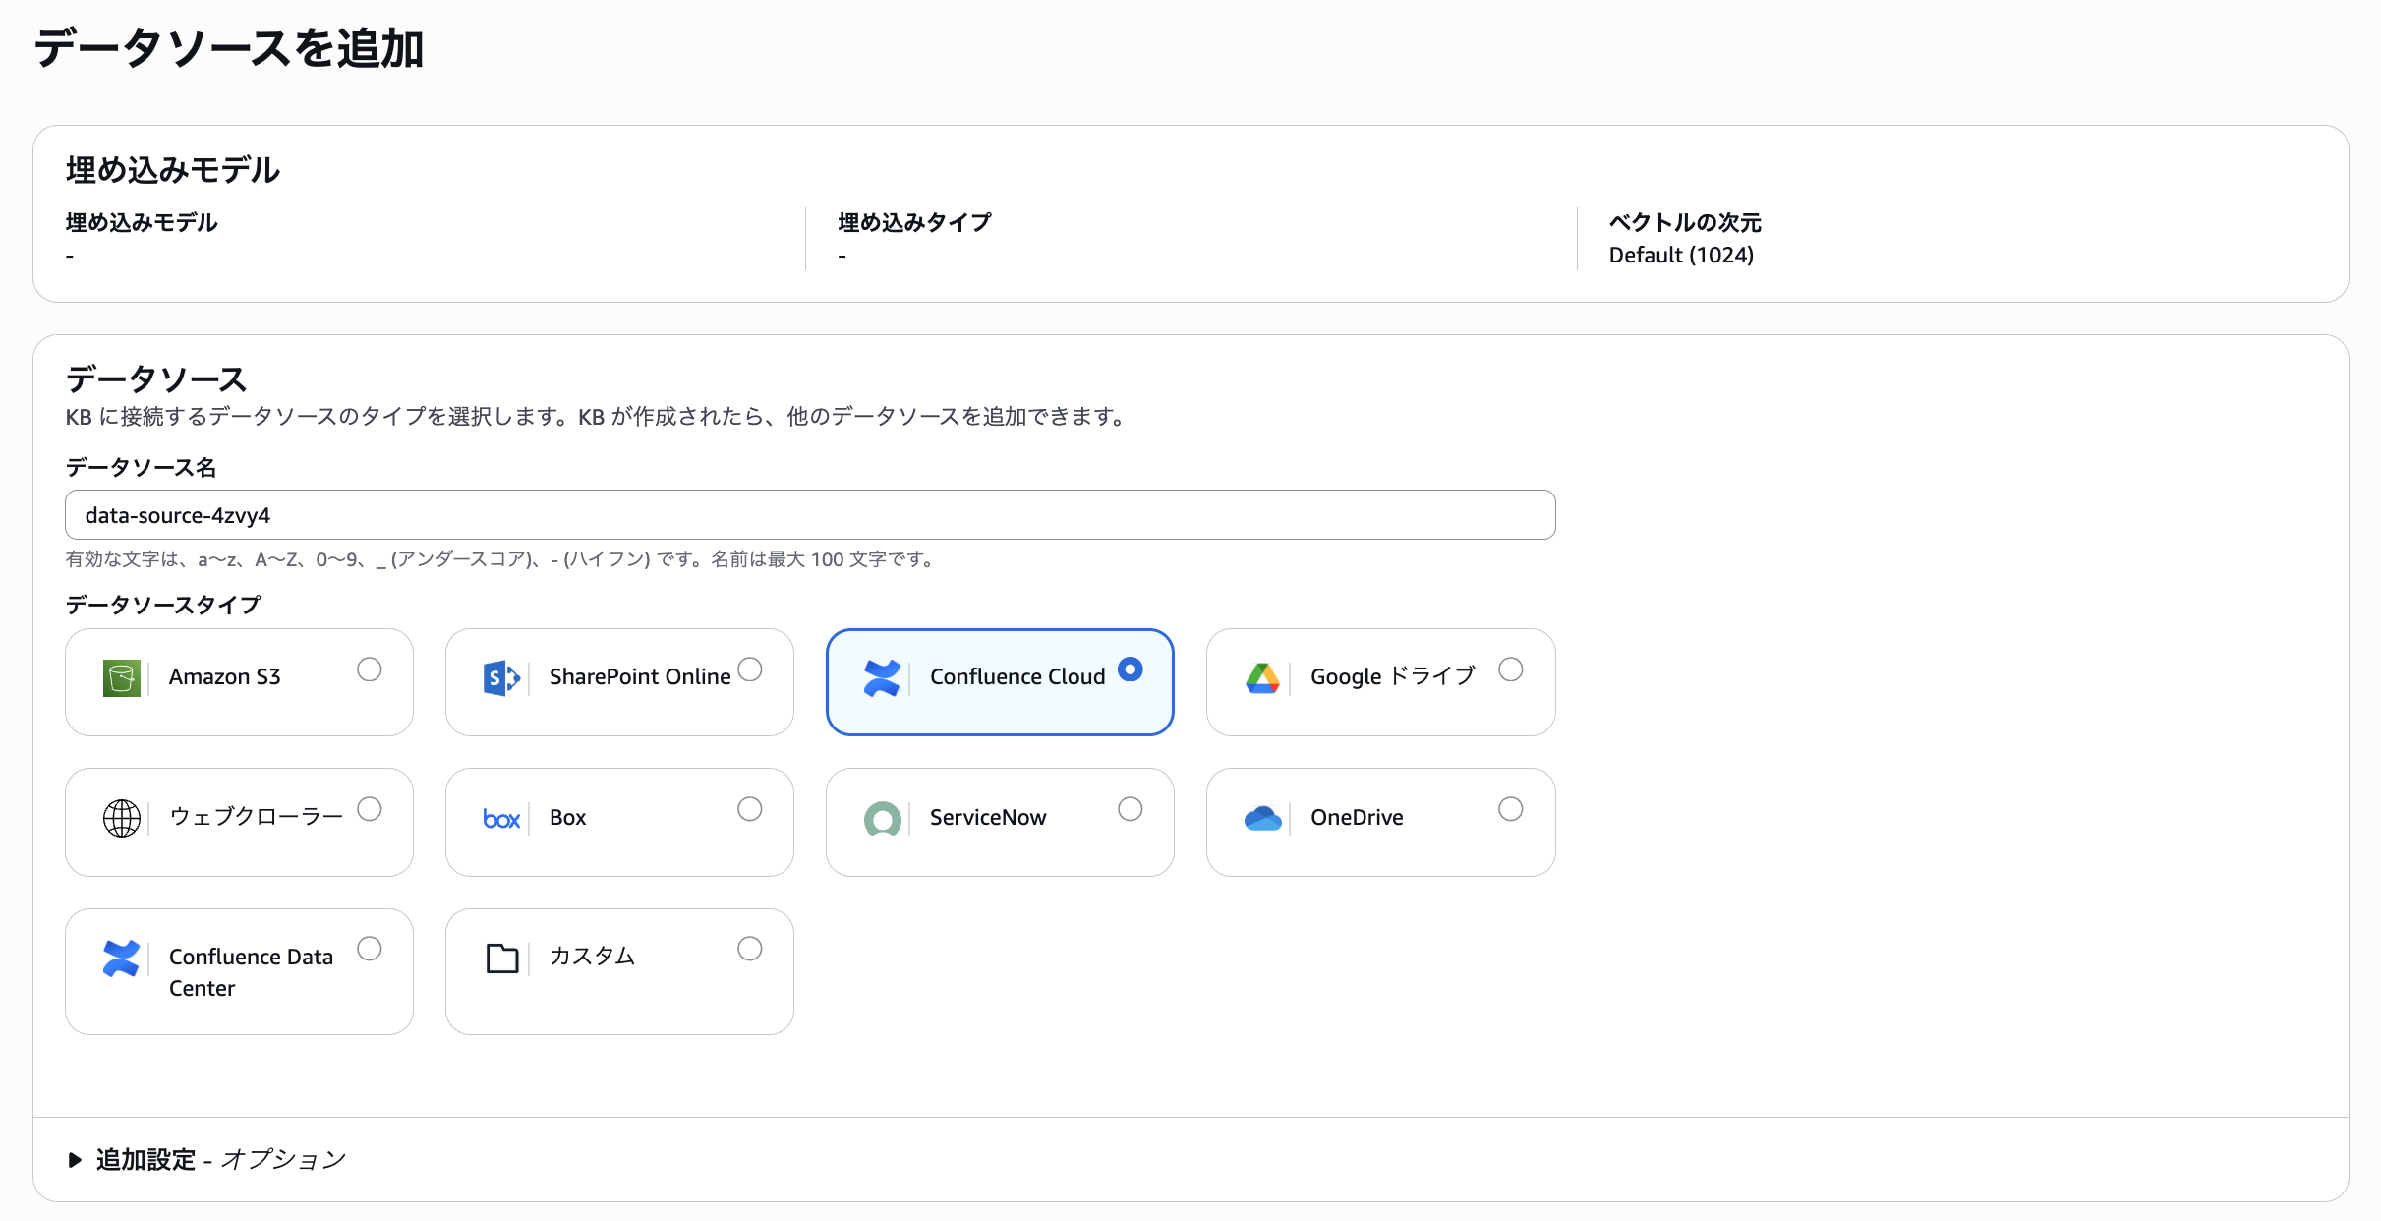Click the valid-characters hint text below name field
Screen dimensions: 2381x1221
(500, 559)
